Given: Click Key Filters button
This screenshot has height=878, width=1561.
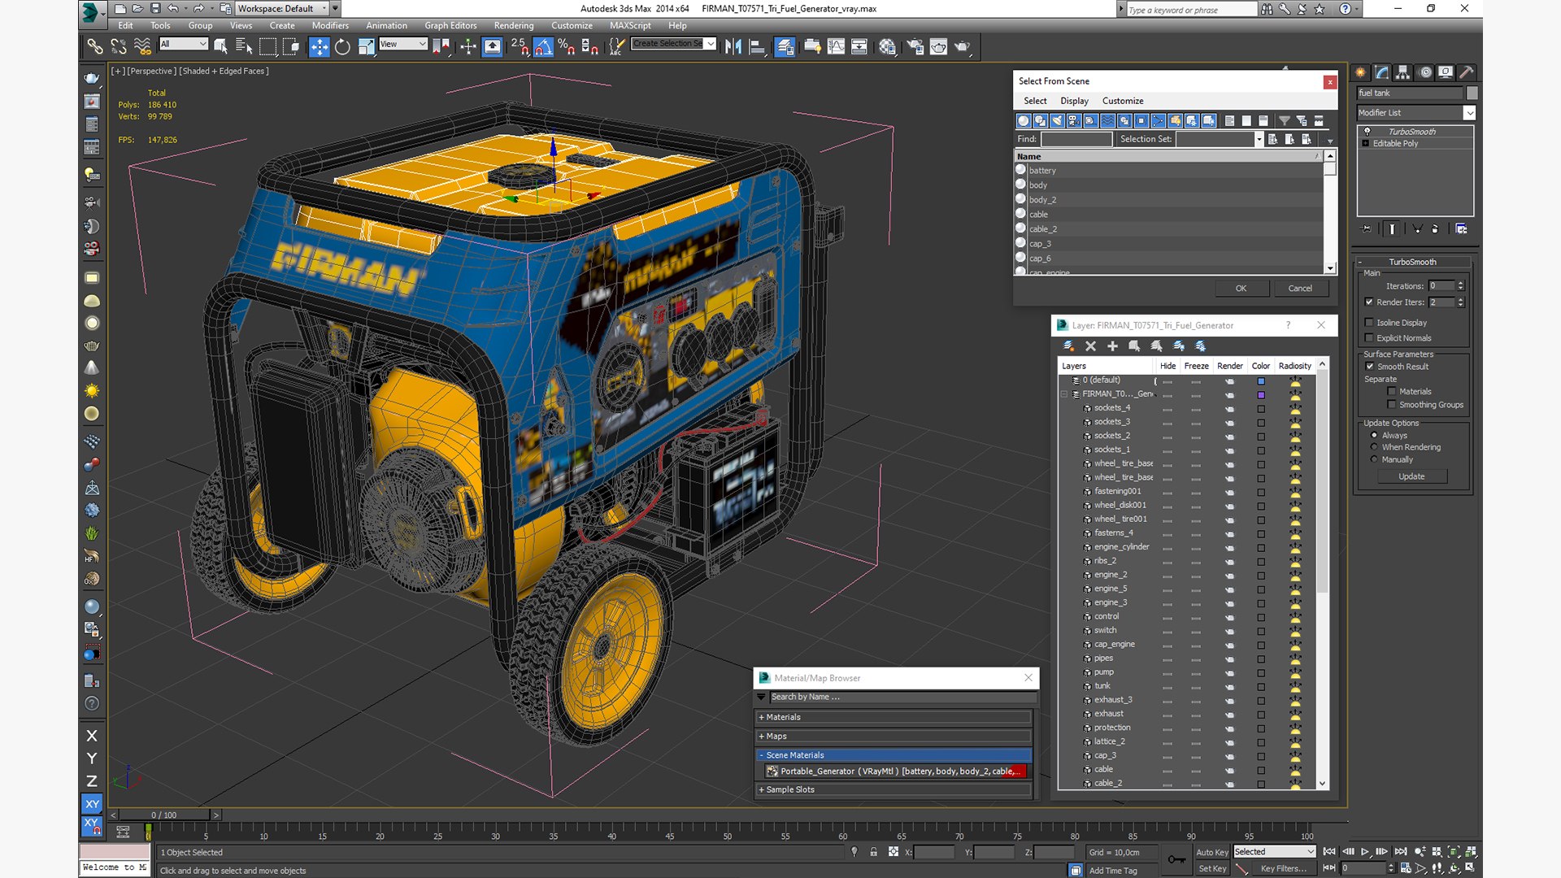Looking at the screenshot, I should 1283,868.
